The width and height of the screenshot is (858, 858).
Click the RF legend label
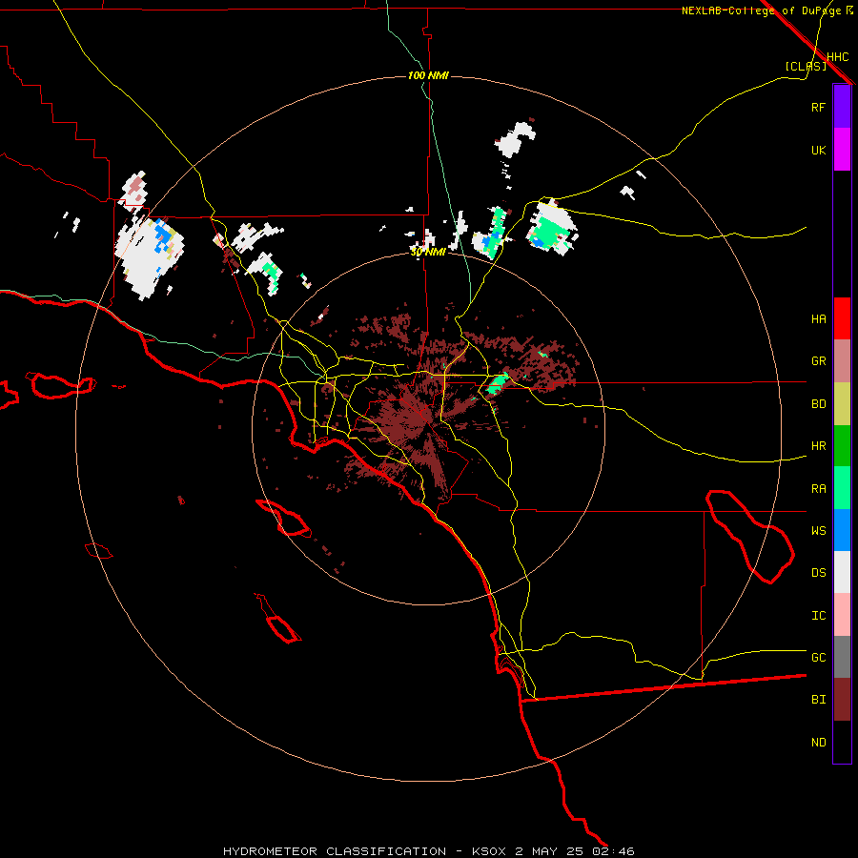tap(818, 107)
